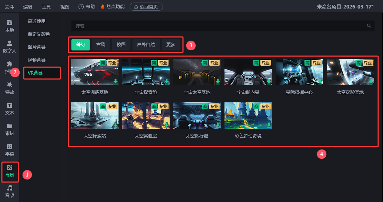
Task: Open the 音频 audio panel
Action: 10,191
